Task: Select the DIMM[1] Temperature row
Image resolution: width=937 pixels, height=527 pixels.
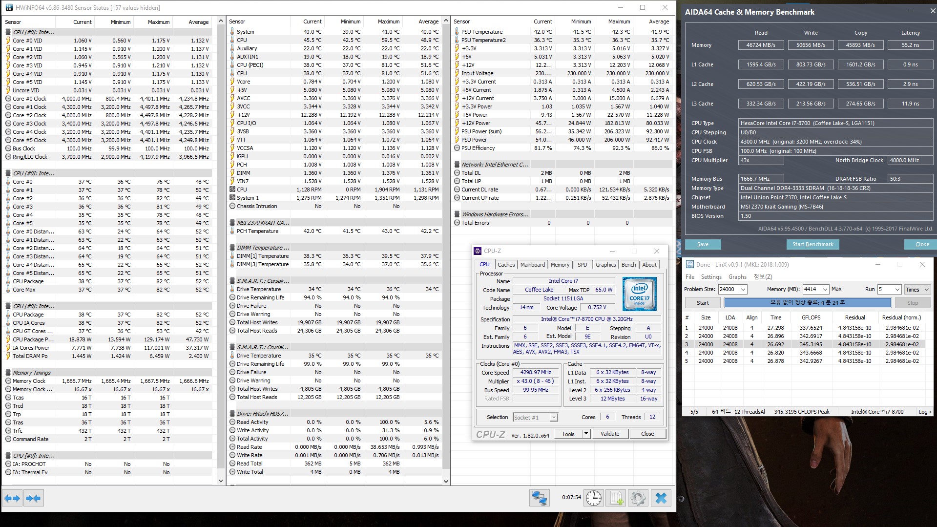Action: click(x=334, y=256)
